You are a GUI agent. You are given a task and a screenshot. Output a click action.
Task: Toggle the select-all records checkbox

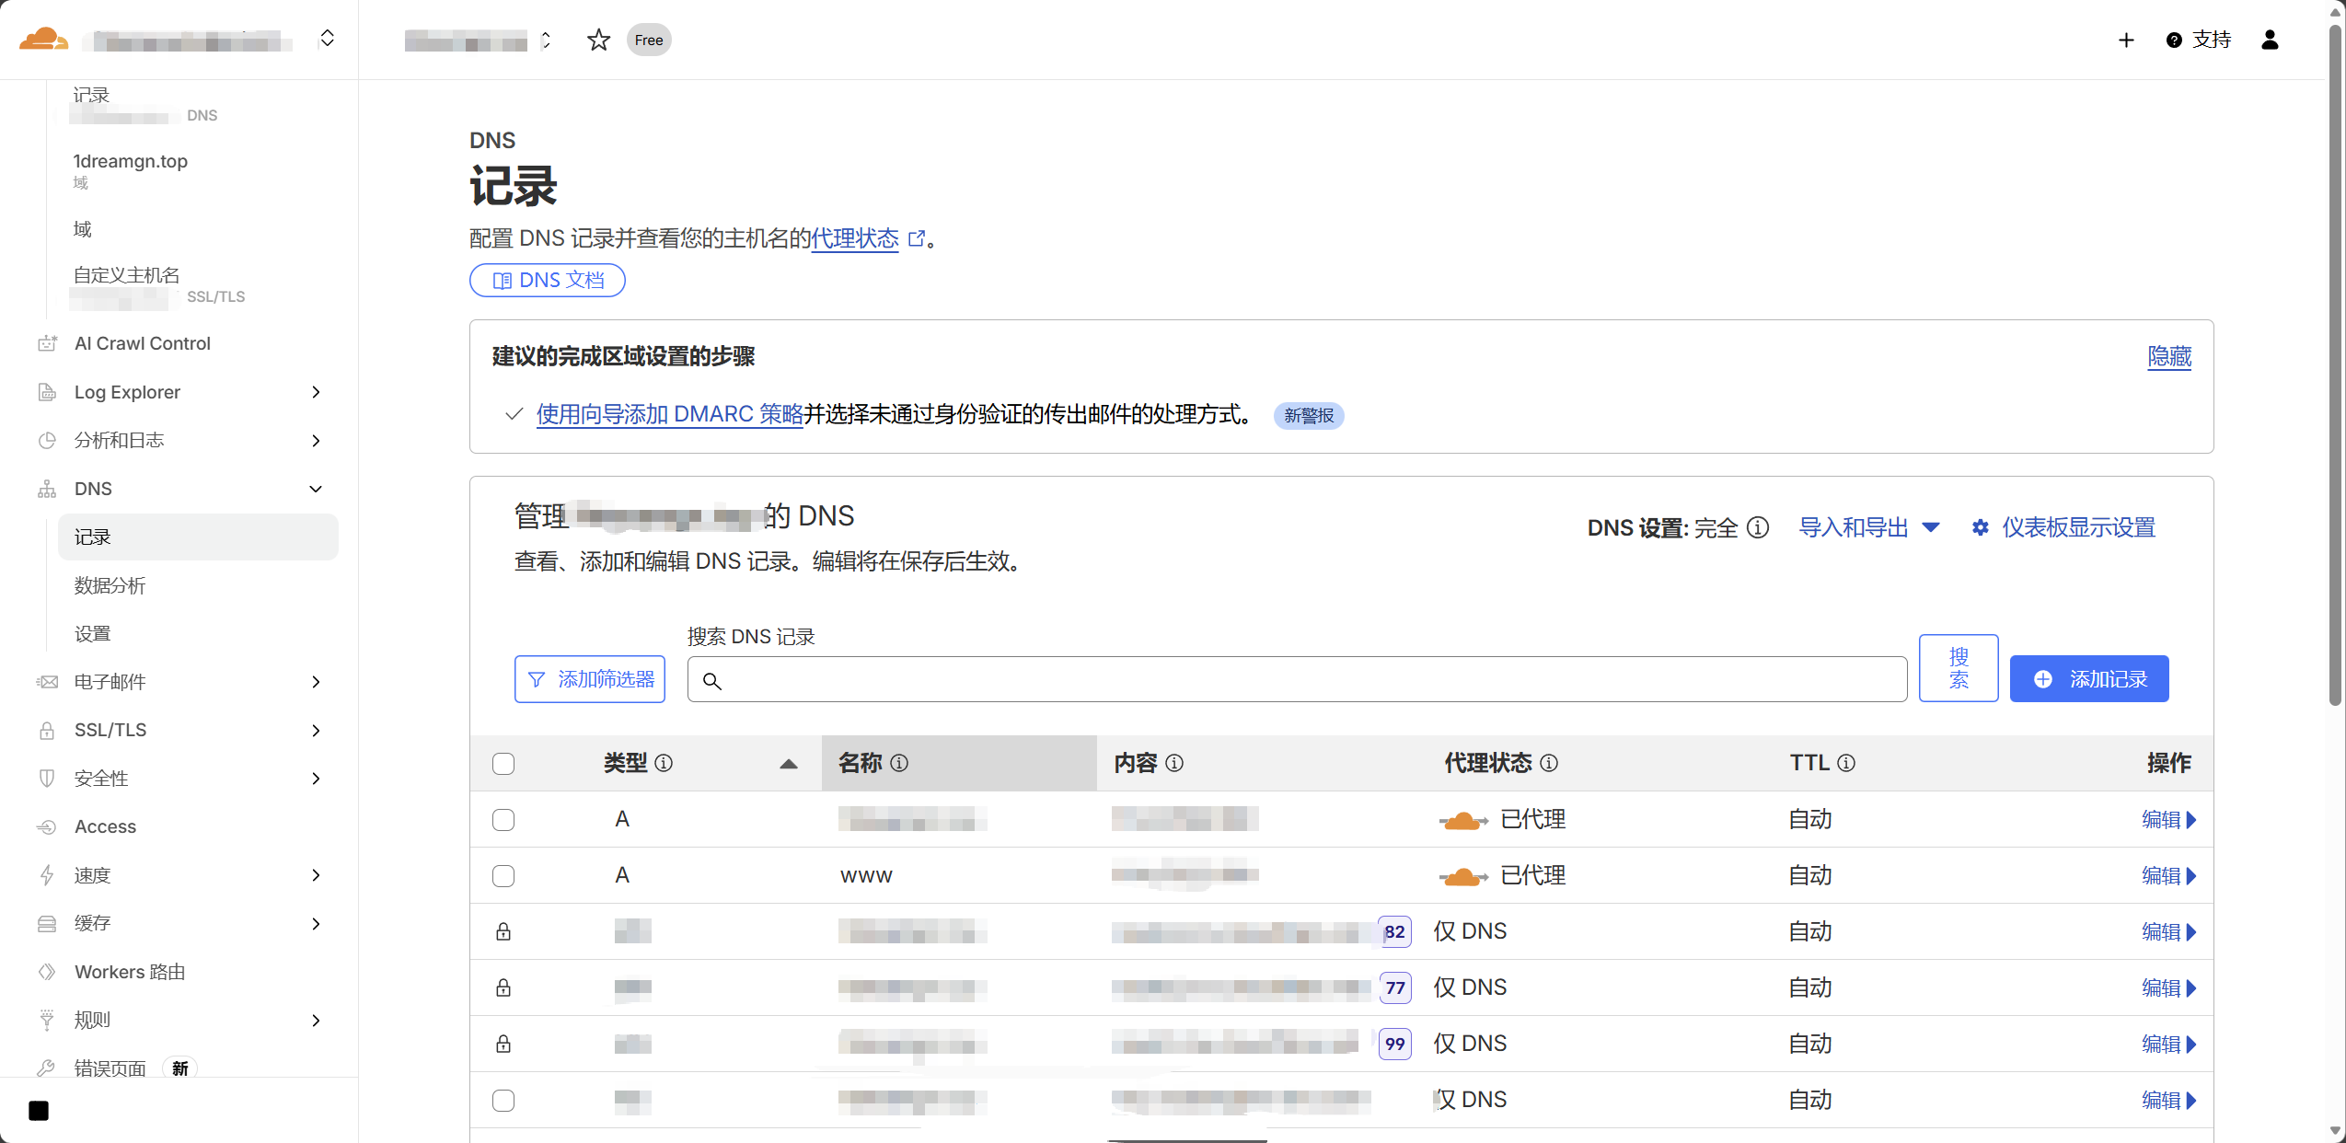tap(503, 763)
